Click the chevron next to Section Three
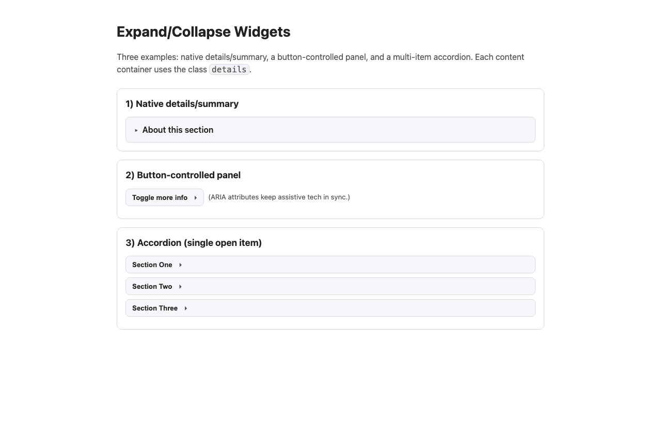 186,308
